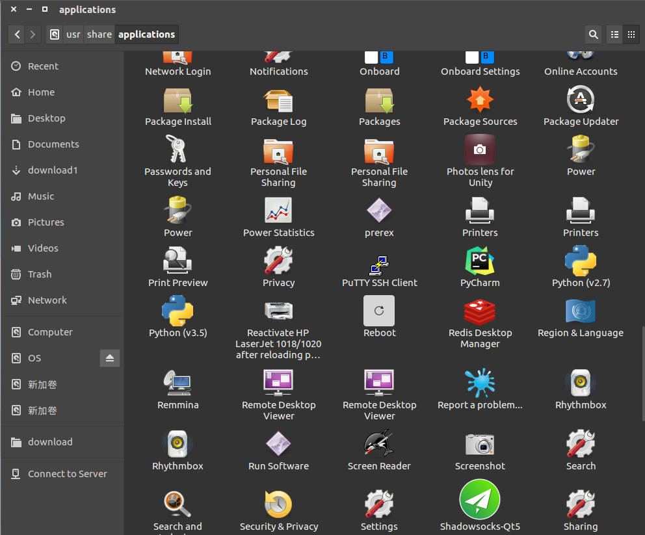The height and width of the screenshot is (535, 645).
Task: Open Trash in the sidebar
Action: point(62,274)
